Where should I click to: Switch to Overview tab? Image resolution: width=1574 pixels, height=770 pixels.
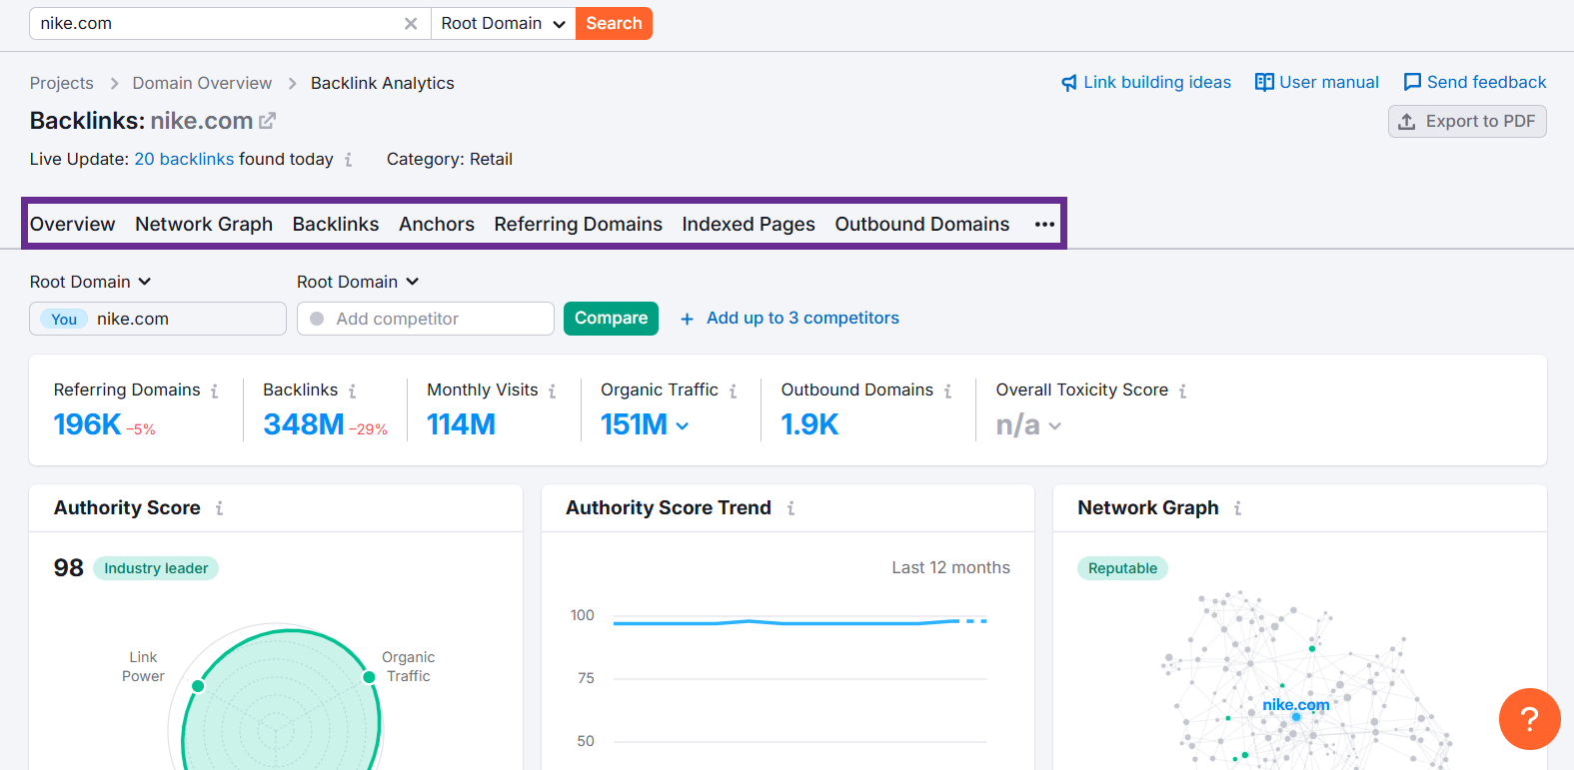point(72,225)
